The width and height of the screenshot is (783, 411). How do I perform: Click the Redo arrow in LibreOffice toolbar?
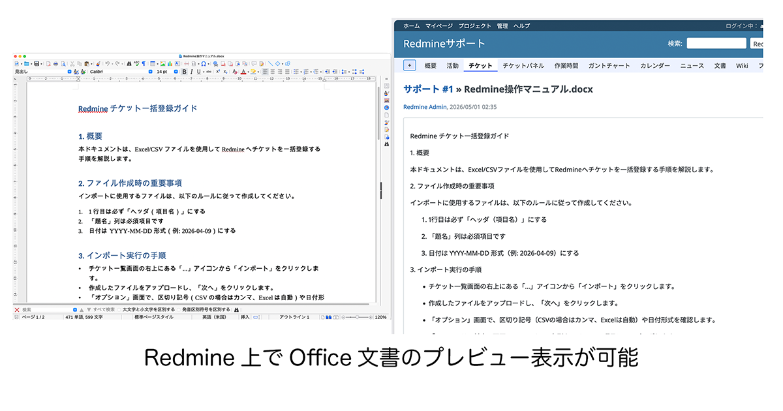click(x=117, y=64)
